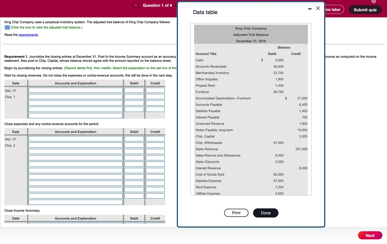The height and width of the screenshot is (244, 387).
Task: Select Clos. 1 explanation line field
Action: [x=75, y=116]
